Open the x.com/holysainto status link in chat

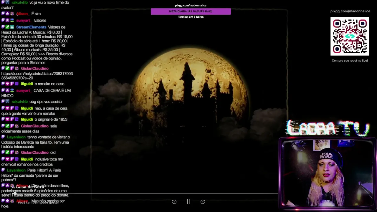37,76
